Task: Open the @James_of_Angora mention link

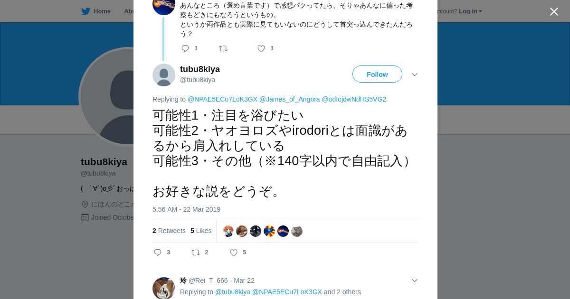Action: 290,99
